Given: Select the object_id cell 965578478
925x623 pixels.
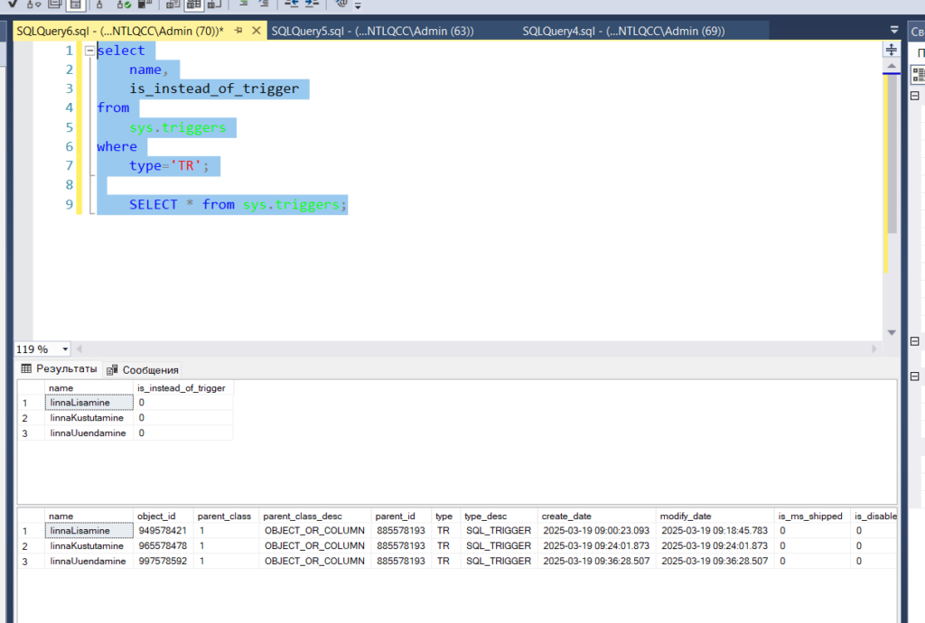Looking at the screenshot, I should point(163,545).
